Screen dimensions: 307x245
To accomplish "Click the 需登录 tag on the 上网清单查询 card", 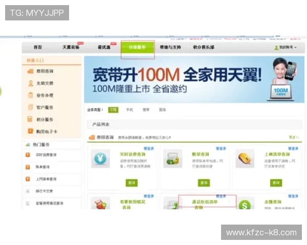I will point(293,149).
